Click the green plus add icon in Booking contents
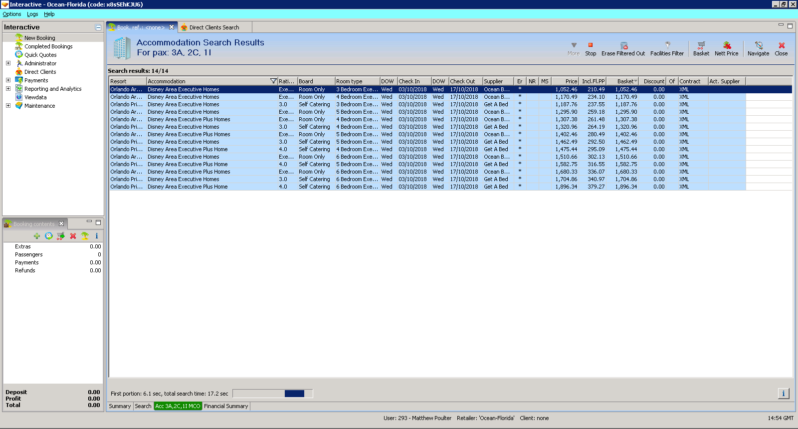 tap(37, 236)
